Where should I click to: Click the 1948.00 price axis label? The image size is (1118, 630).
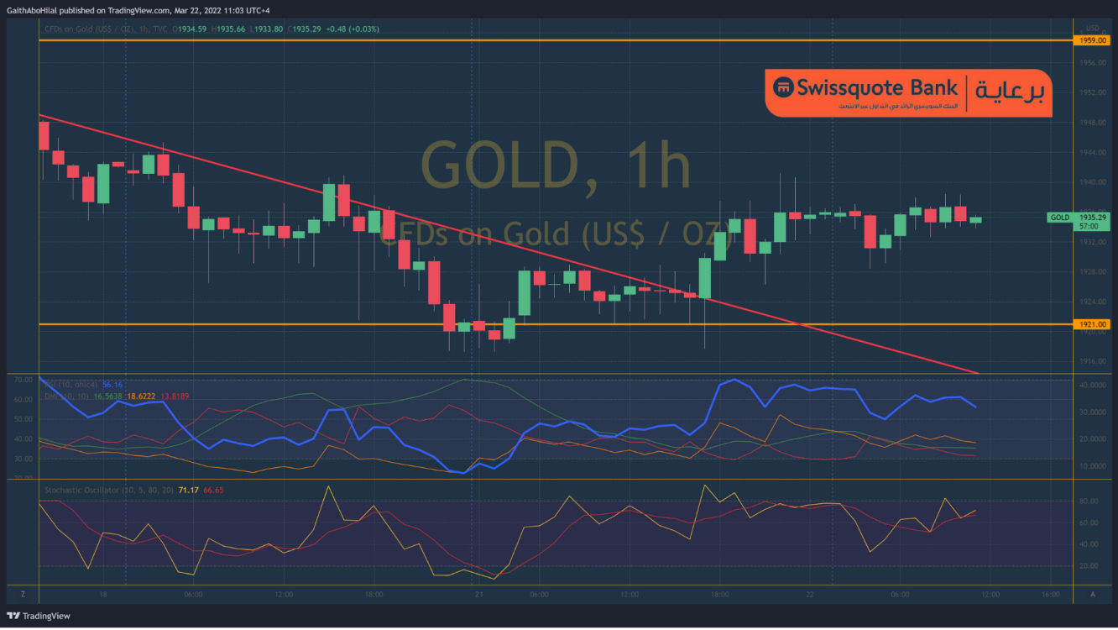click(1092, 123)
